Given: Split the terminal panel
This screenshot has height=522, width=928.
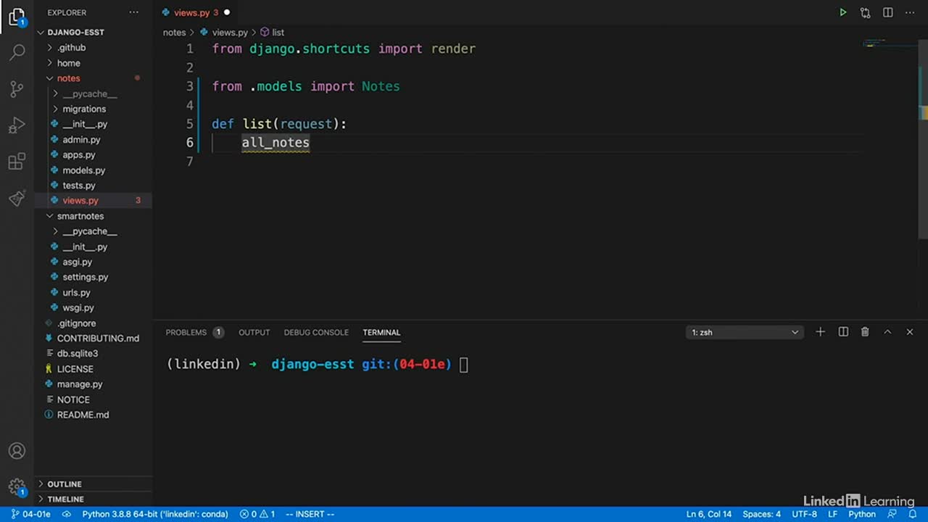Looking at the screenshot, I should (843, 332).
